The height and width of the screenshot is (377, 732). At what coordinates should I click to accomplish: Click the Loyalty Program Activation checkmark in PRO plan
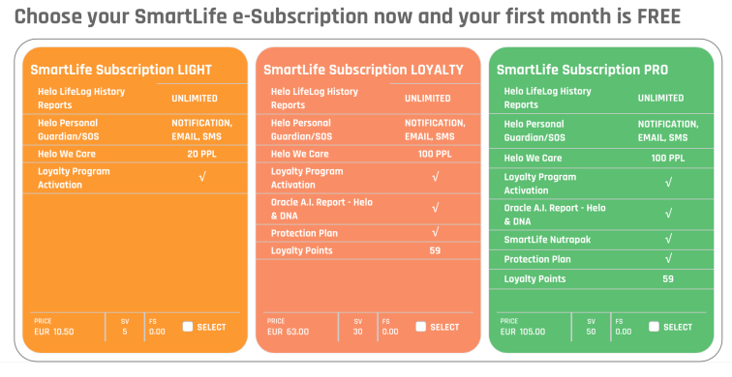(668, 183)
